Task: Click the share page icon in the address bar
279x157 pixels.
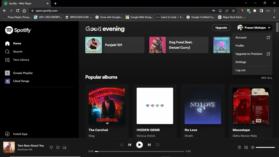Action: (227, 11)
